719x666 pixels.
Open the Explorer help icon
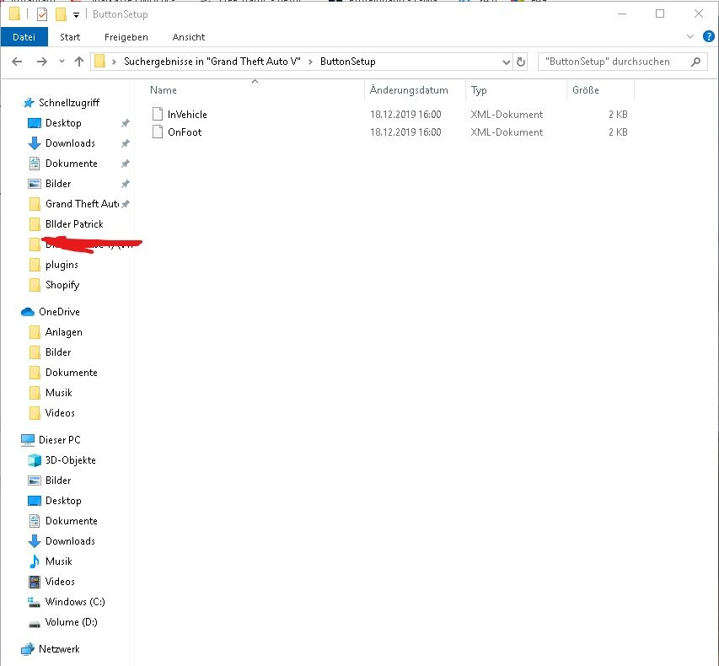pyautogui.click(x=708, y=36)
